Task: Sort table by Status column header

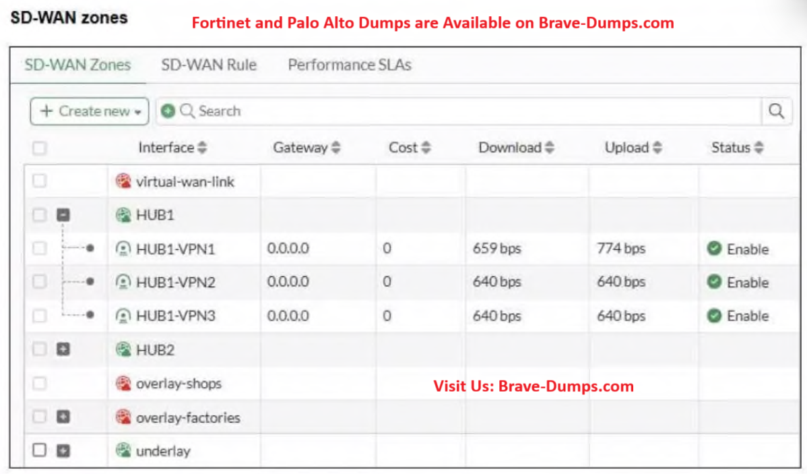Action: pyautogui.click(x=737, y=148)
